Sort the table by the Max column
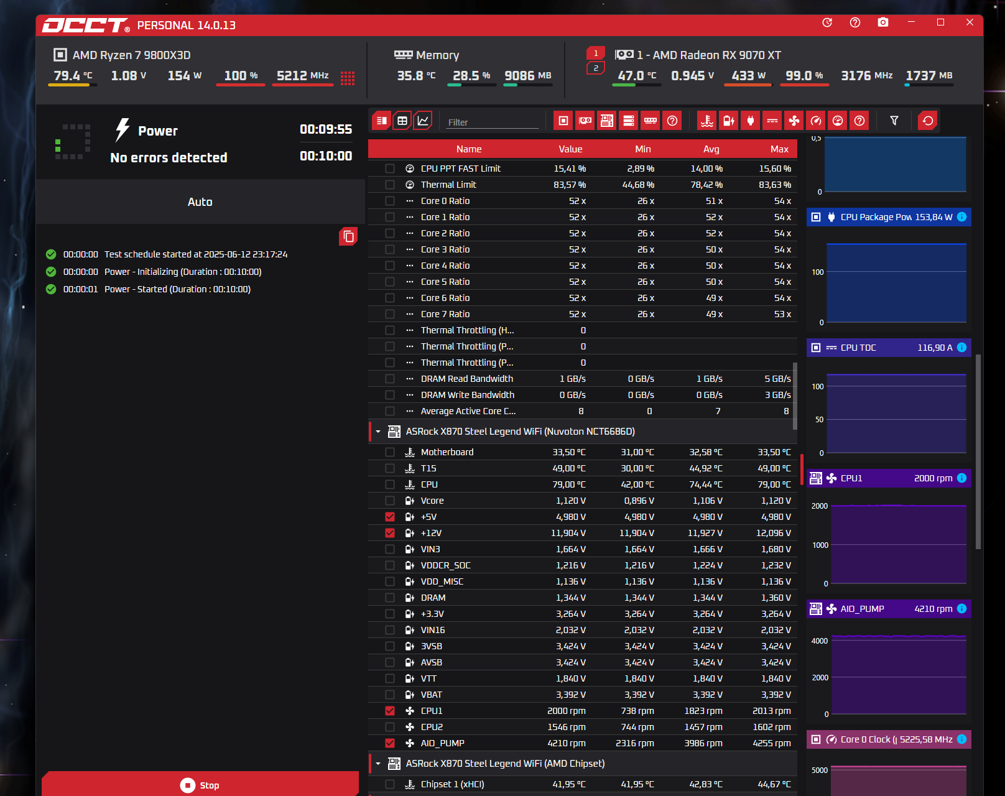The height and width of the screenshot is (796, 1005). tap(779, 149)
